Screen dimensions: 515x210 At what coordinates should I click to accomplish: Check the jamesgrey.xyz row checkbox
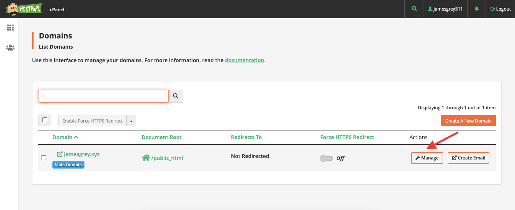point(44,158)
